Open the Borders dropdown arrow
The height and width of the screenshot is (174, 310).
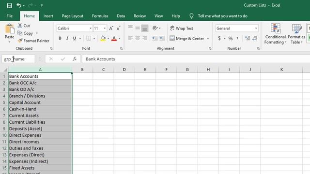click(x=94, y=38)
